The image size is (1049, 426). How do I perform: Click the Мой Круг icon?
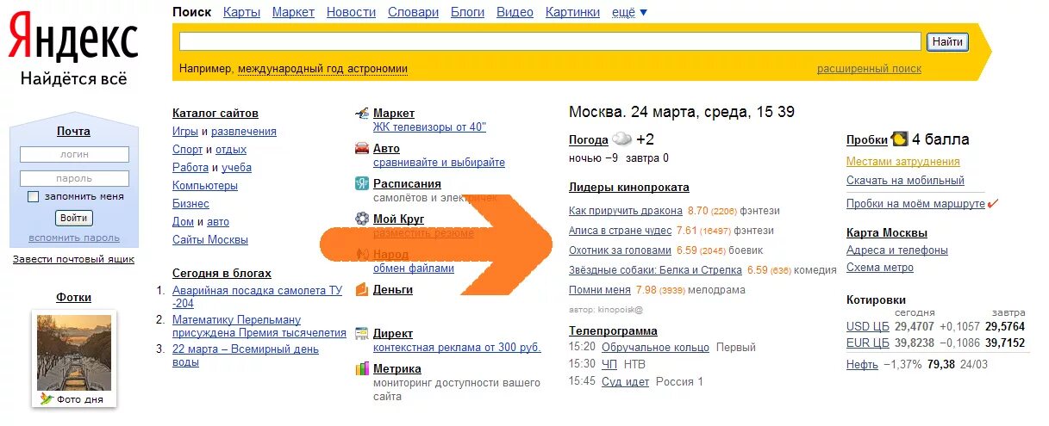(362, 219)
